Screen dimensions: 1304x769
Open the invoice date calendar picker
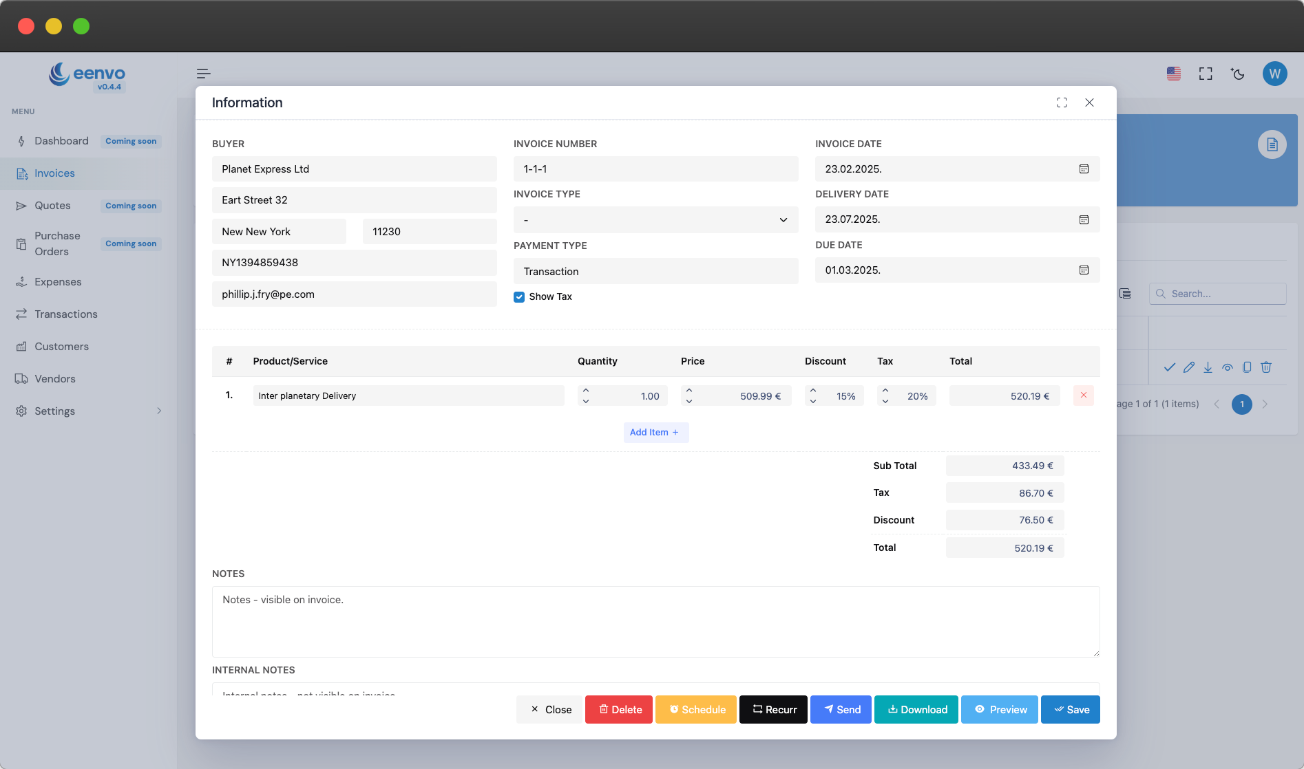click(x=1084, y=169)
